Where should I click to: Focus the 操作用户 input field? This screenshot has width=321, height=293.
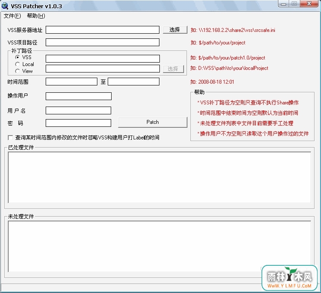pyautogui.click(x=78, y=96)
